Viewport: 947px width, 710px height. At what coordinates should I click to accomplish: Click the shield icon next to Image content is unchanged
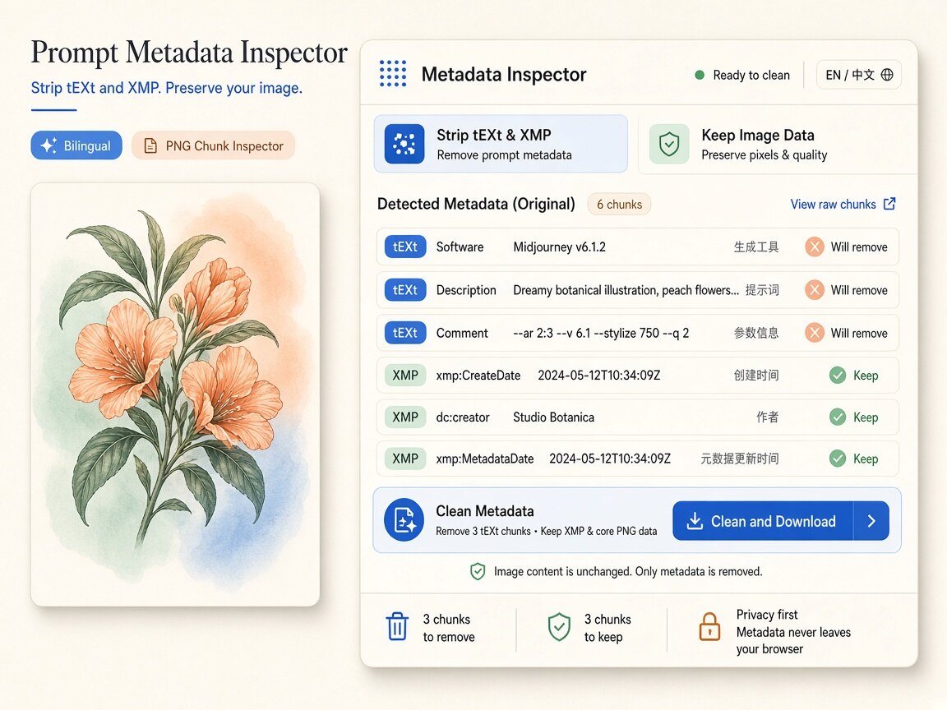478,571
